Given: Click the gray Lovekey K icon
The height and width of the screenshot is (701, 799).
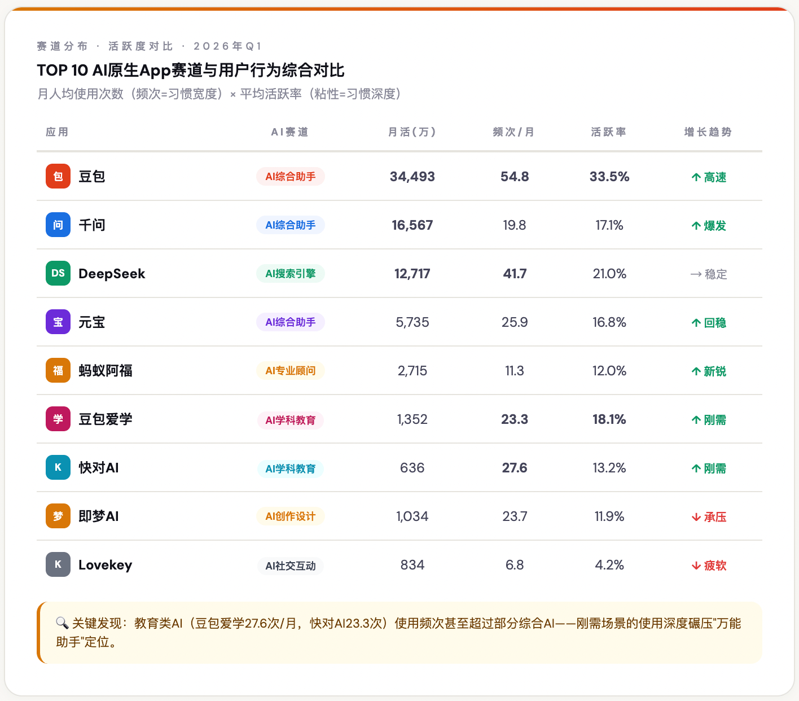Looking at the screenshot, I should (58, 565).
